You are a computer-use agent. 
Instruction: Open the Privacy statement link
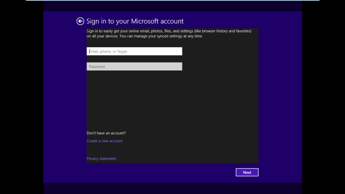[x=101, y=159]
